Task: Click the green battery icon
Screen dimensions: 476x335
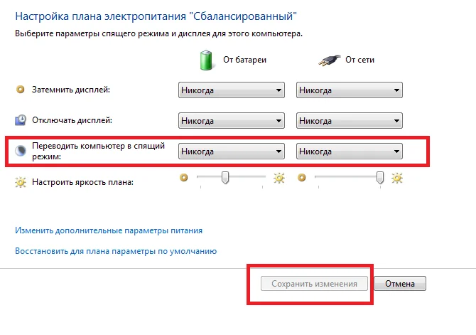Action: coord(205,60)
